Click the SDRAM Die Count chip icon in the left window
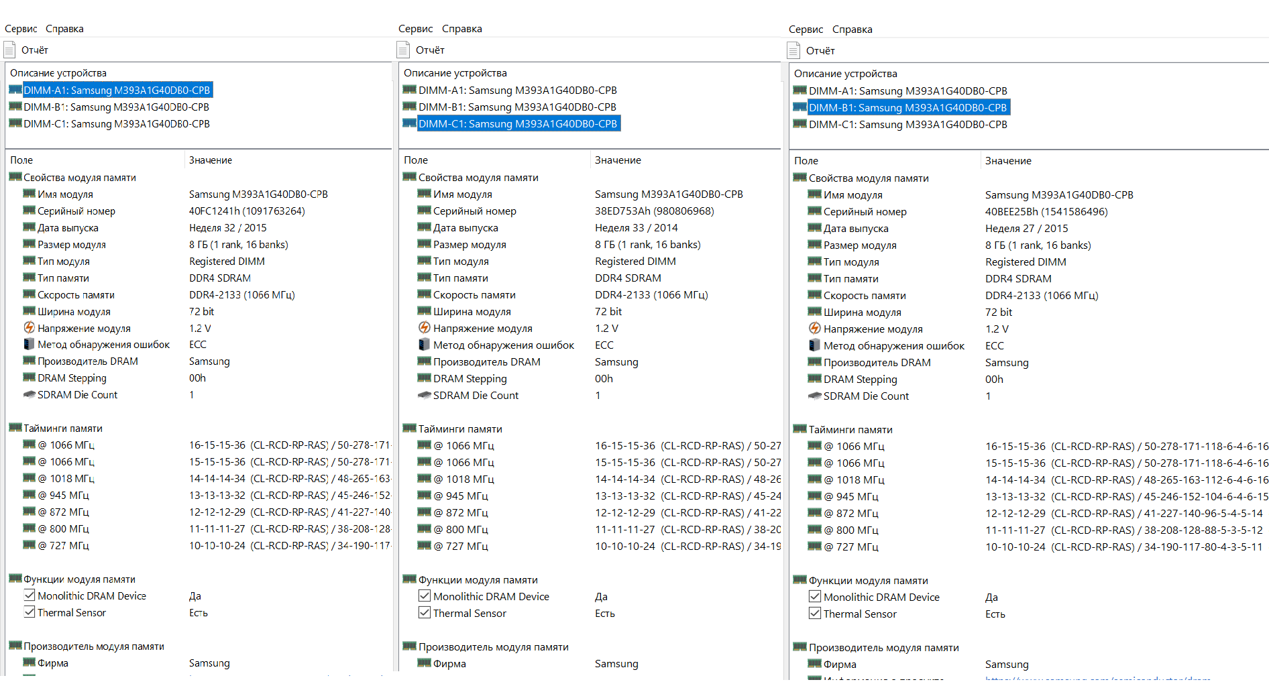1269x682 pixels. pyautogui.click(x=30, y=395)
